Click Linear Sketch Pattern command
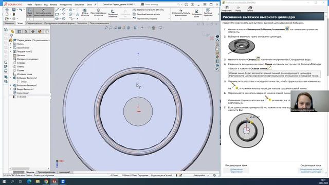 (x=146, y=14)
